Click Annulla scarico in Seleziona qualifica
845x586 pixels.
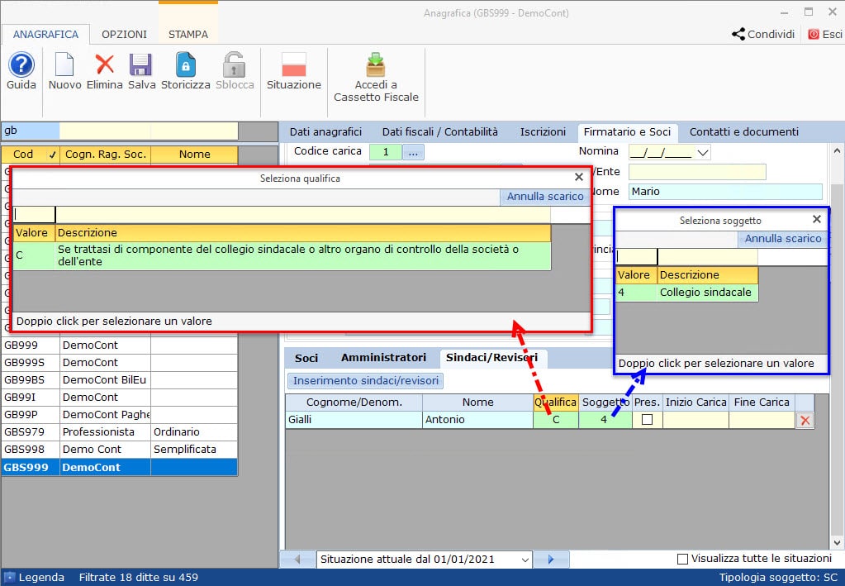(x=545, y=197)
